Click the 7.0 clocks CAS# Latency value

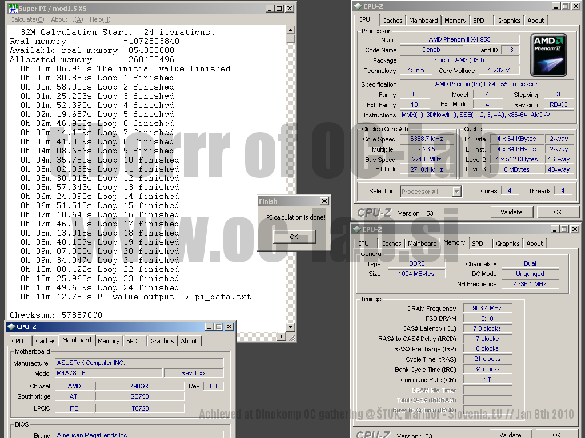pos(487,328)
